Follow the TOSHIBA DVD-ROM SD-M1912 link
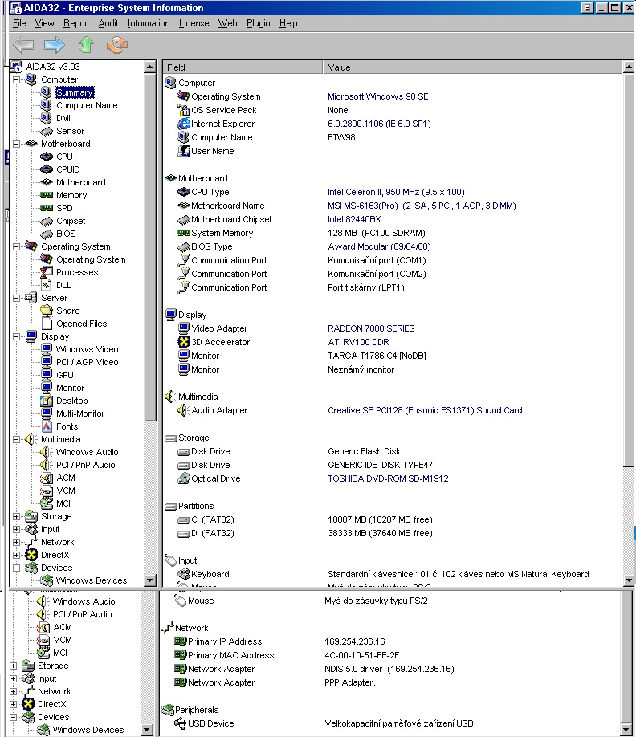Viewport: 636px width, 737px height. pyautogui.click(x=388, y=478)
